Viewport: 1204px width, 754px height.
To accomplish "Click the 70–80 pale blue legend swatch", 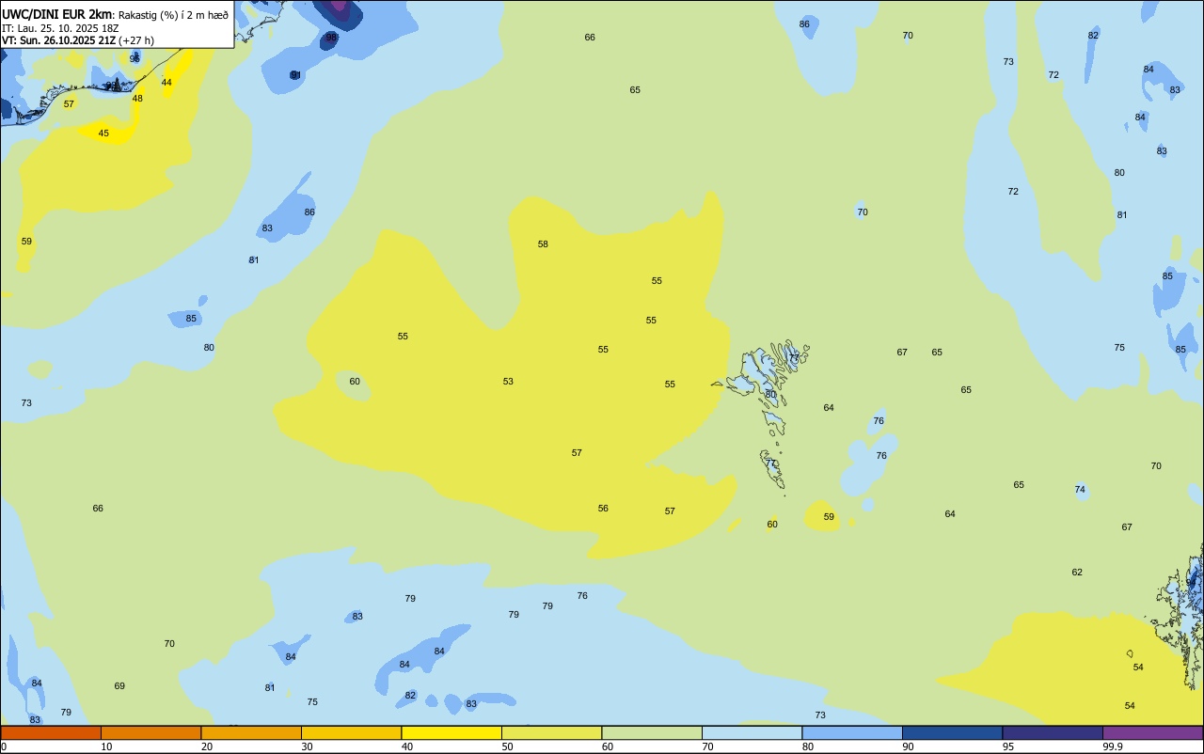I will 752,732.
